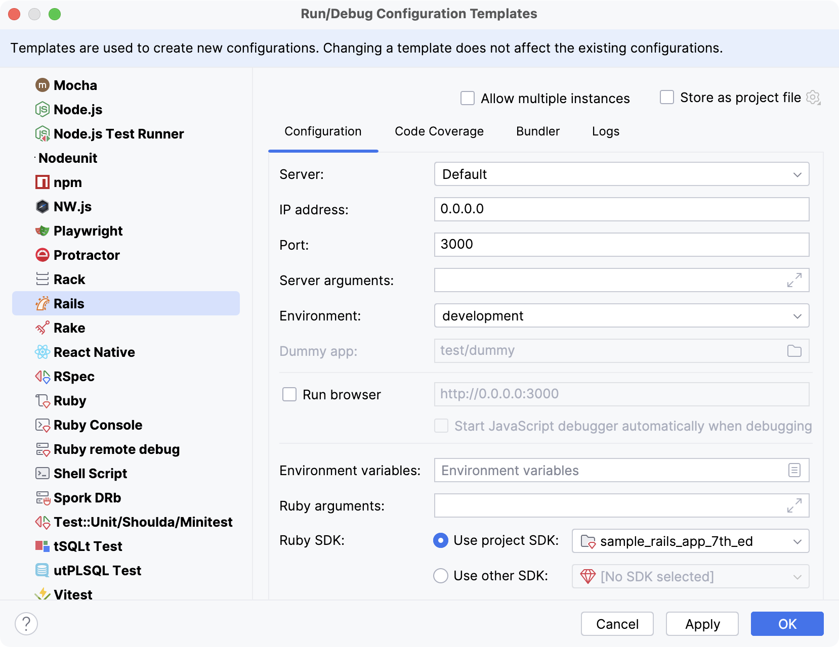Click inside the Port input field

coord(557,244)
